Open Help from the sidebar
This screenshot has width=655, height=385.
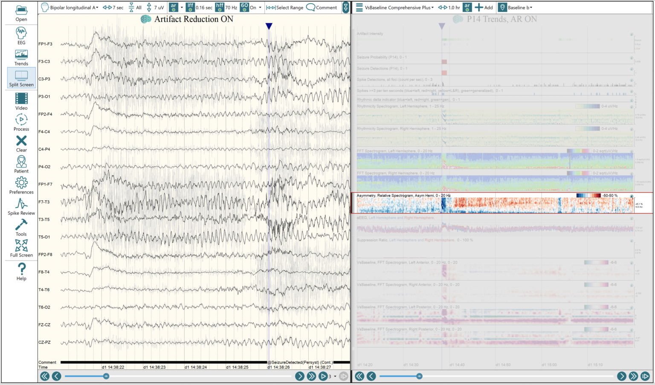21,272
